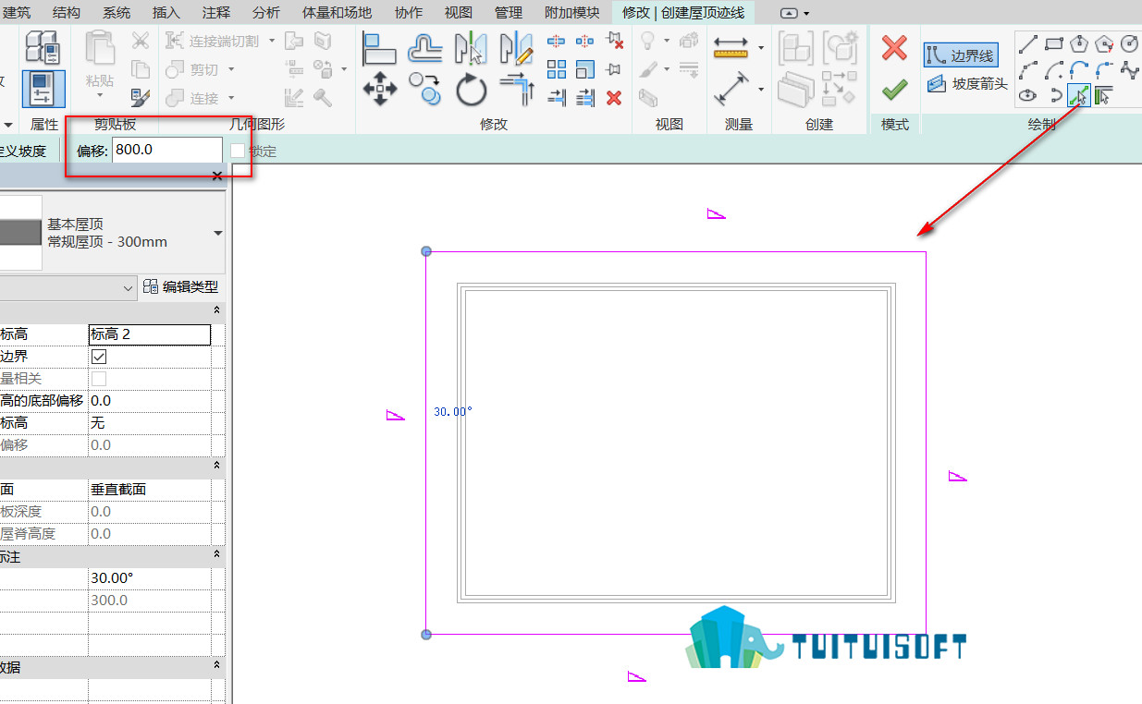Select the Move tool

[x=379, y=90]
